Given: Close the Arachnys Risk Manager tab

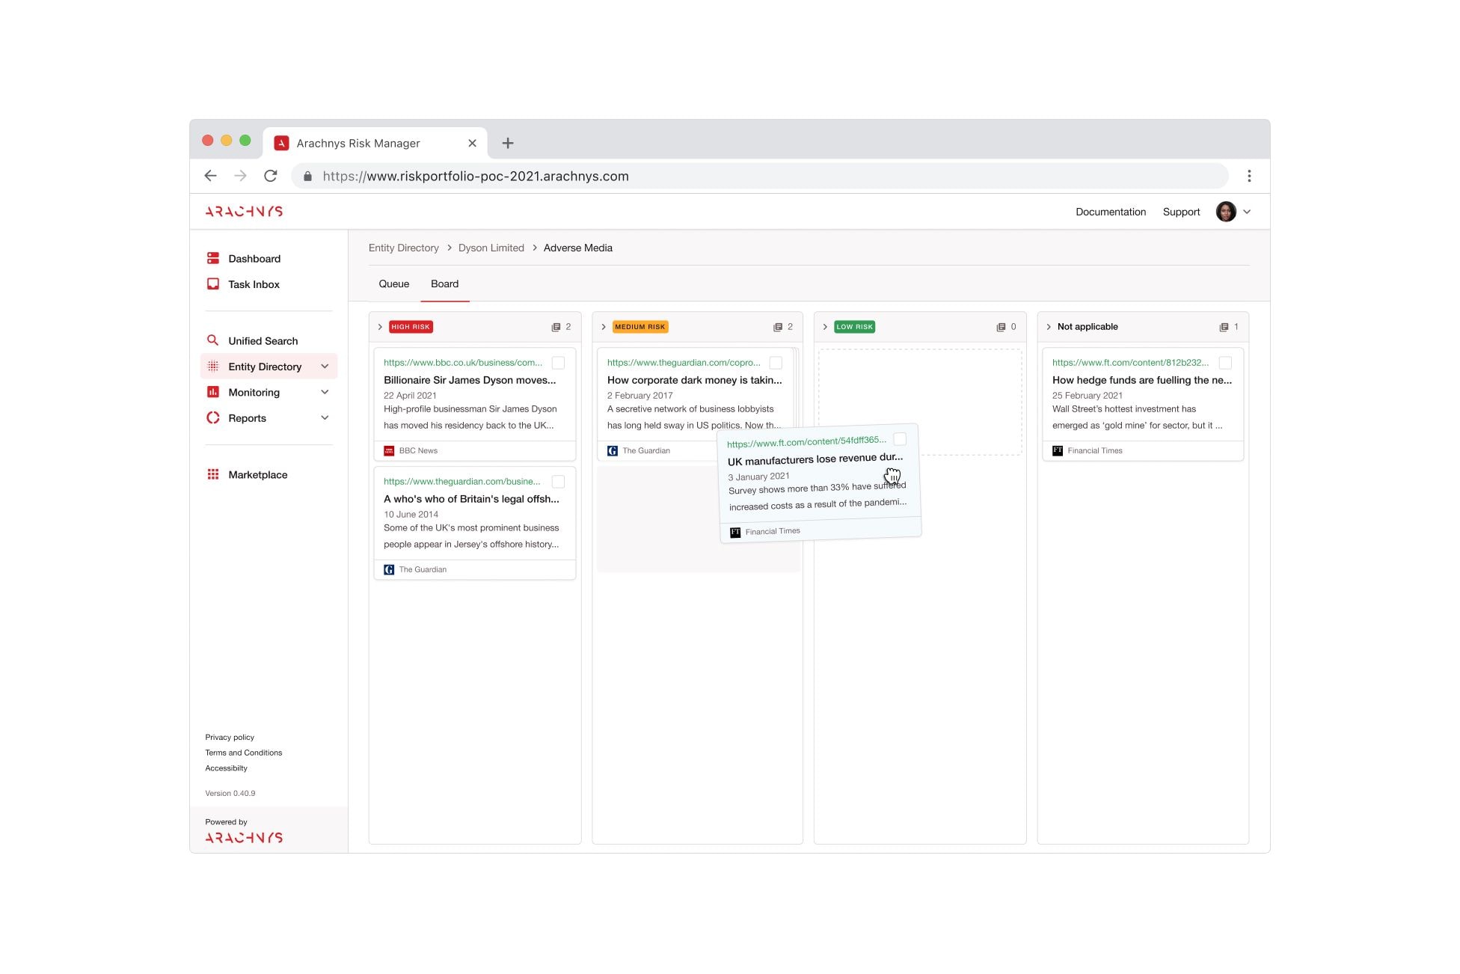Looking at the screenshot, I should tap(472, 143).
